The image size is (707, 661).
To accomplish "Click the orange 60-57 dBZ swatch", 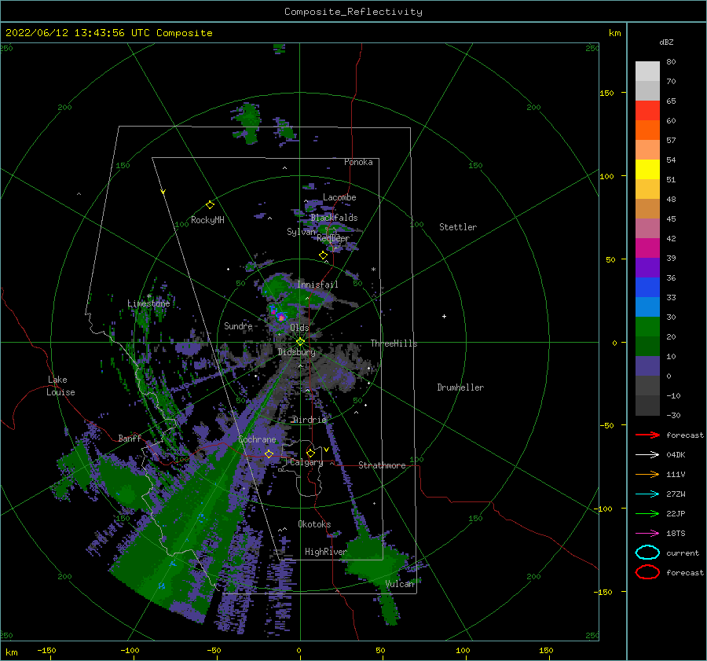I will point(647,130).
